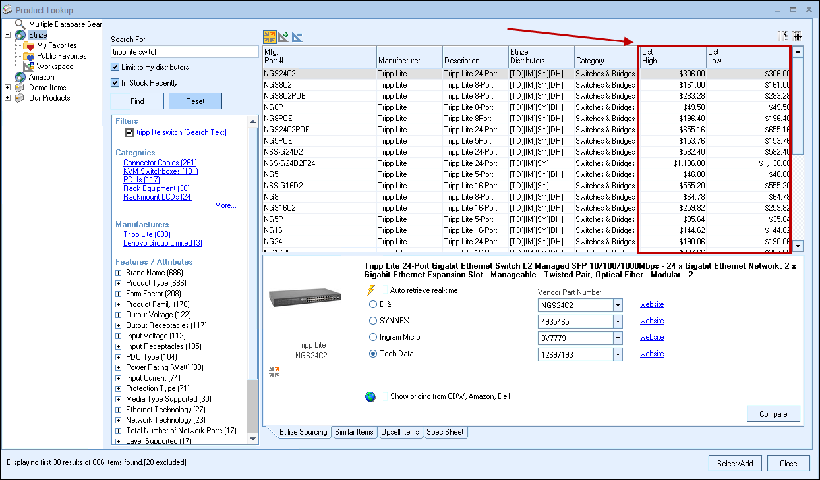The image size is (820, 480).
Task: Click the lightning bolt real-time icon
Action: [370, 290]
